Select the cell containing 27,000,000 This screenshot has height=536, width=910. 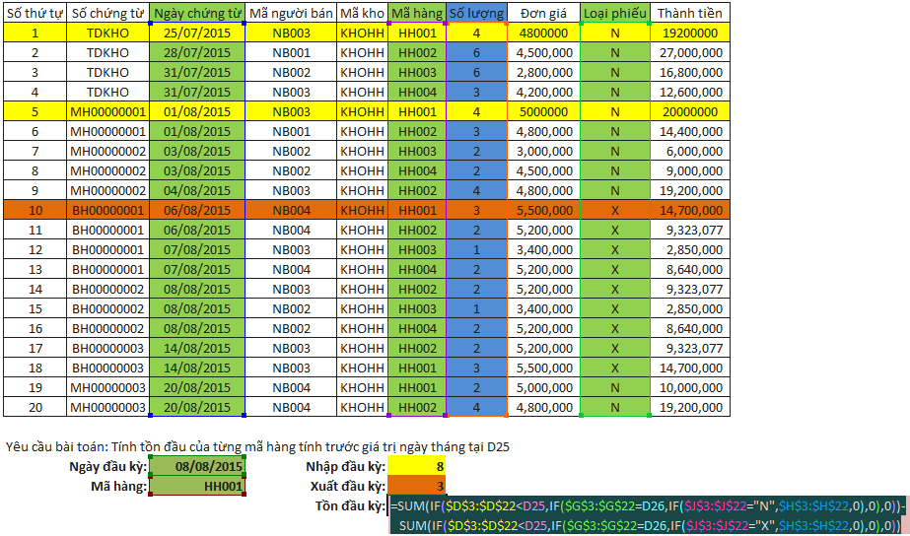[689, 52]
